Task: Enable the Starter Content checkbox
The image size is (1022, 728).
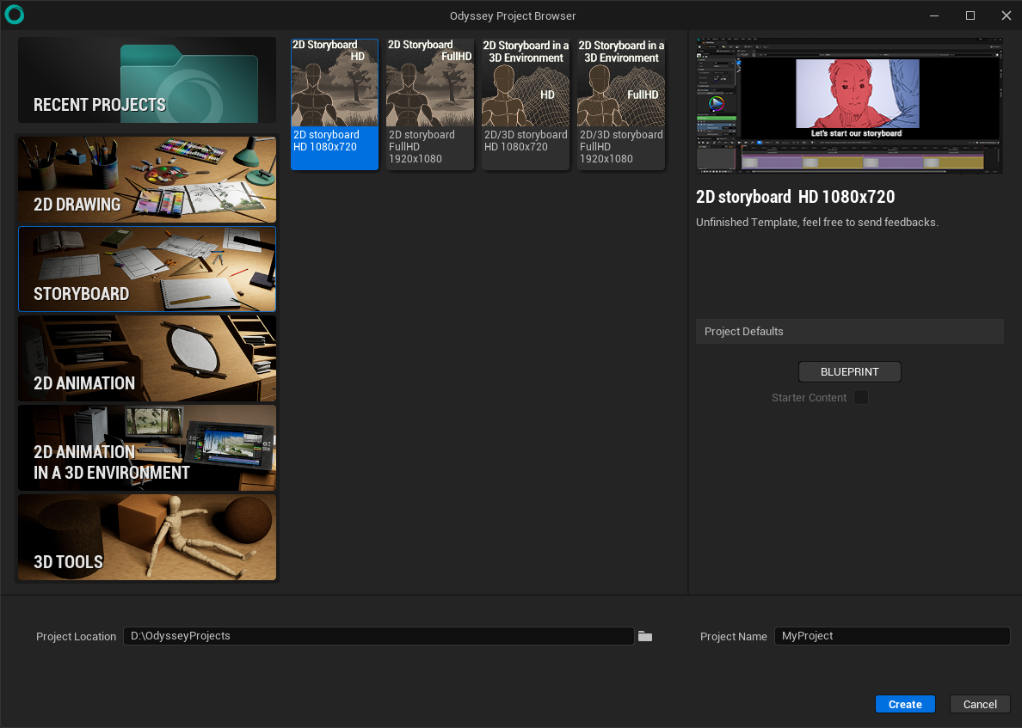Action: 861,397
